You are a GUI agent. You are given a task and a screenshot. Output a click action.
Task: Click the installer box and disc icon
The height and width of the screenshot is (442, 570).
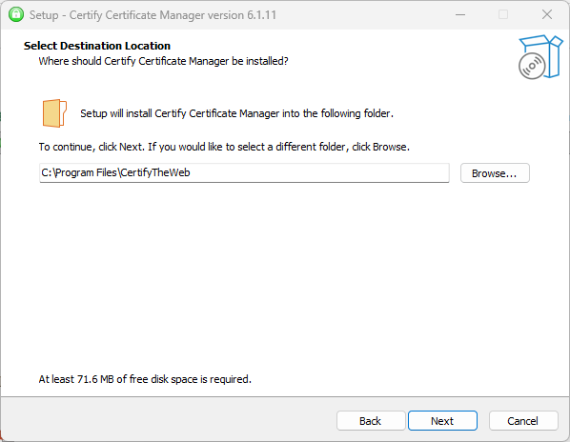(x=540, y=57)
